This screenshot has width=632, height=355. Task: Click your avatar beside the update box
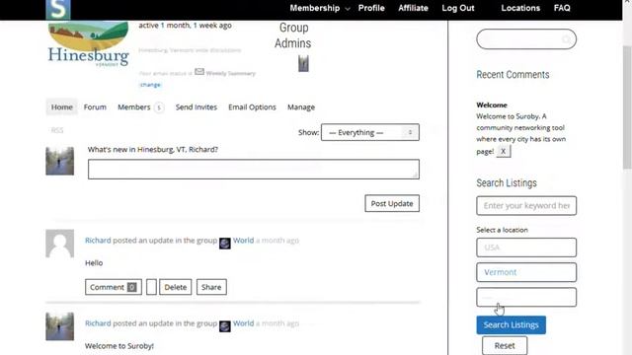59,161
